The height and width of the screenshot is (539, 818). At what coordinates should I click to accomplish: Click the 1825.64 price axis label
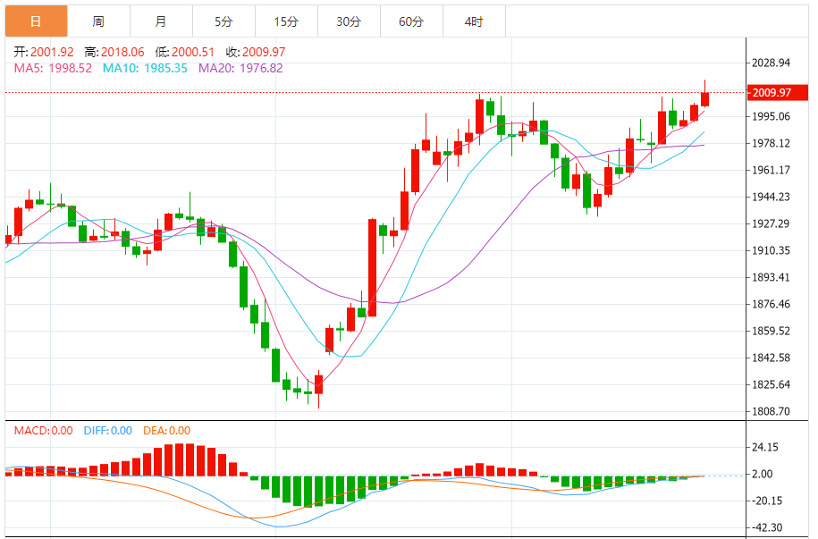tap(771, 384)
